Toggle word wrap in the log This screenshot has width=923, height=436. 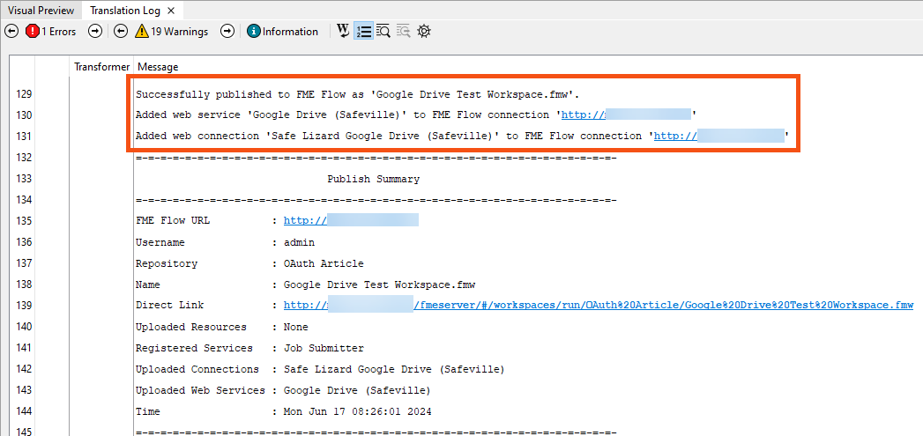[343, 31]
